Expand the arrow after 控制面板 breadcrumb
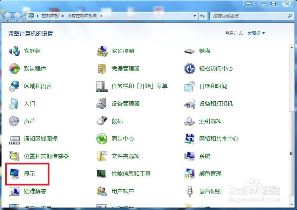 coord(63,16)
